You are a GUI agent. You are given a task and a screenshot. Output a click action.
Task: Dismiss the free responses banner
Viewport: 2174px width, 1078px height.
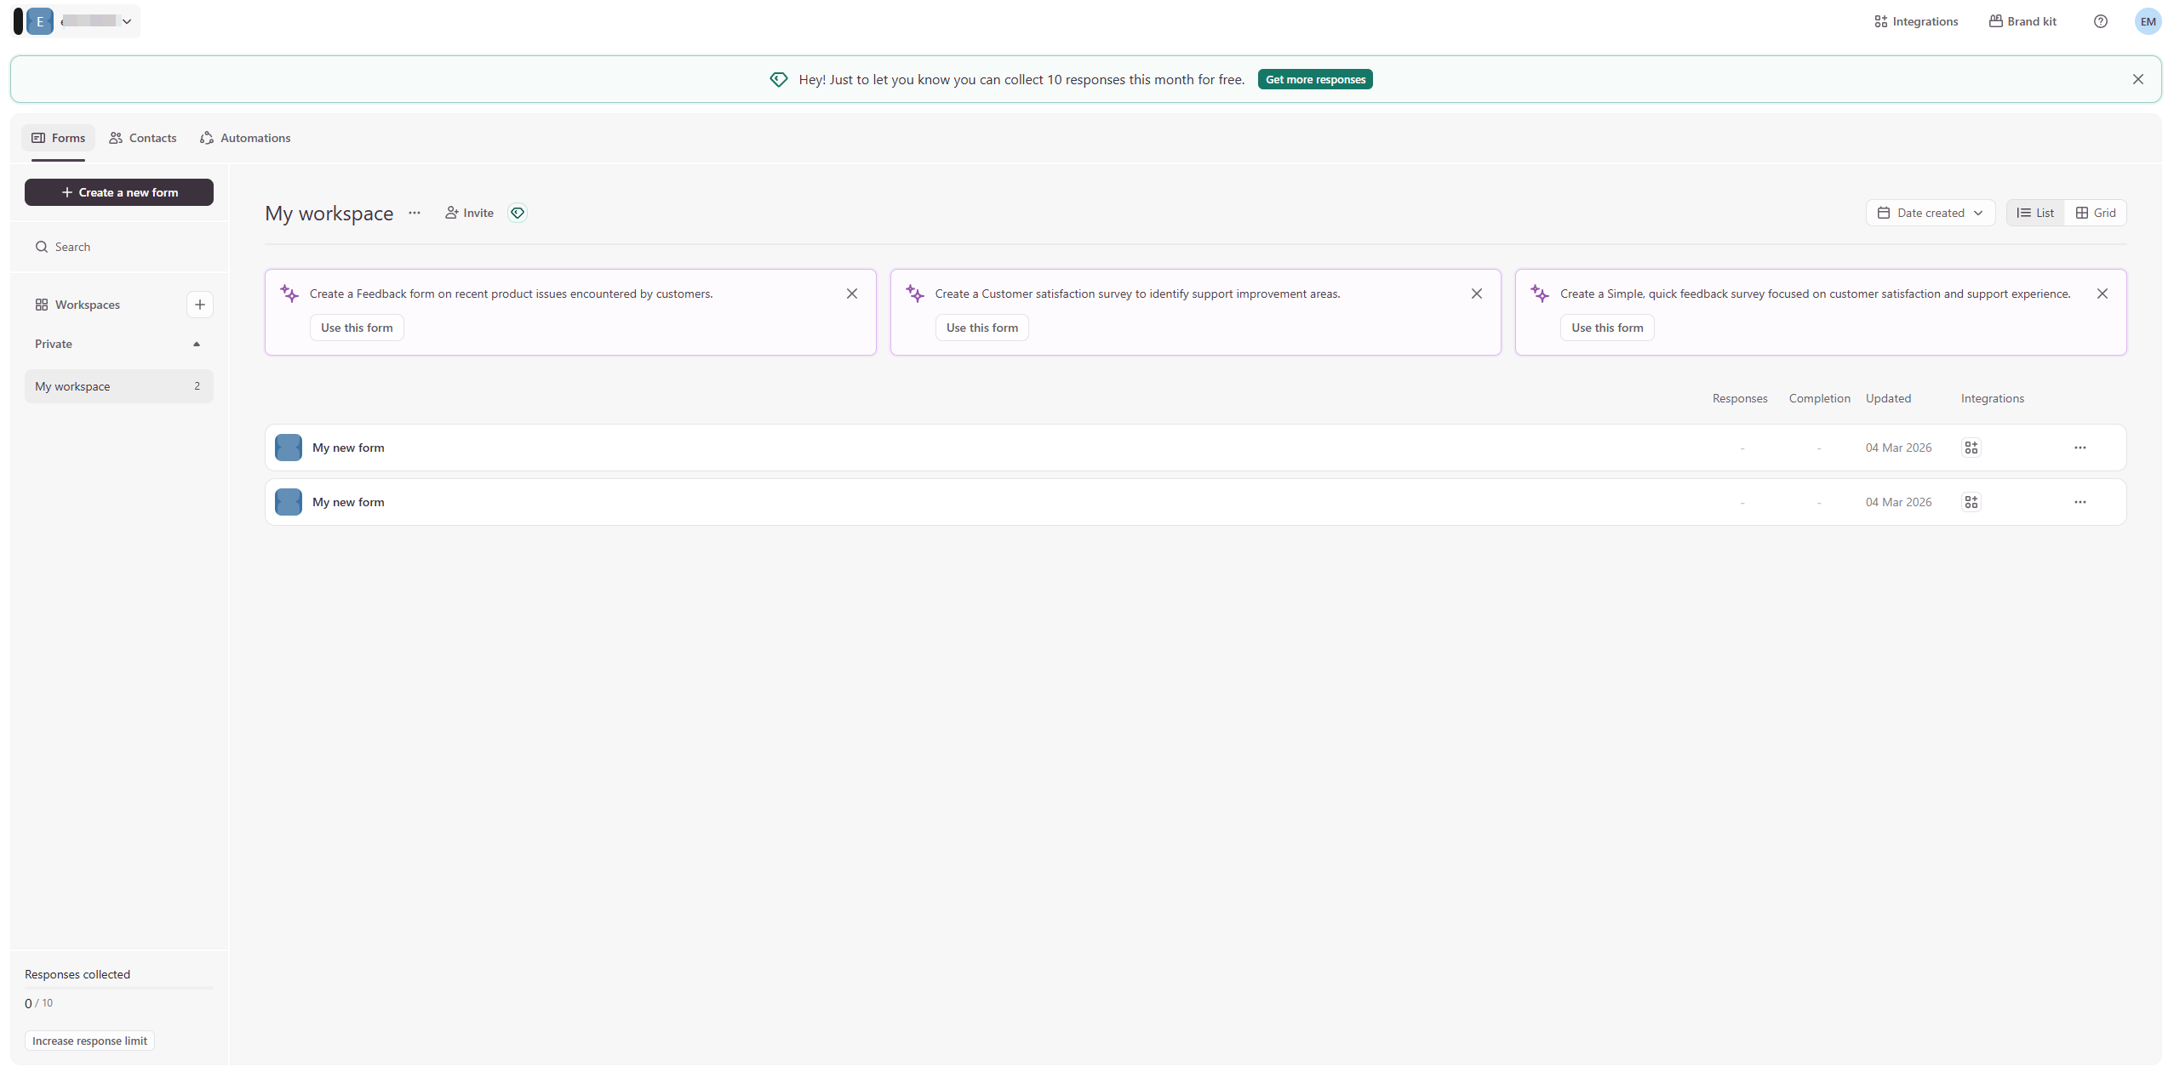pyautogui.click(x=2137, y=79)
